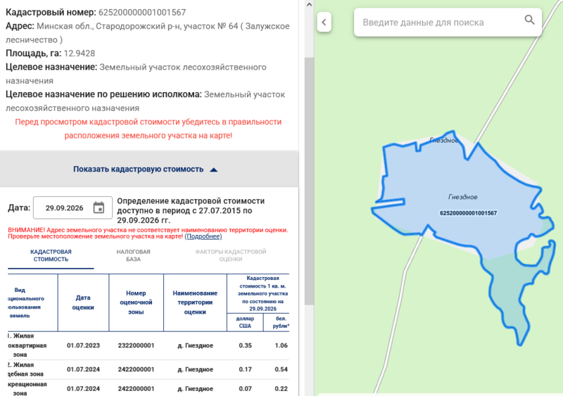Select Кадастровая стоимость tab

coord(51,255)
